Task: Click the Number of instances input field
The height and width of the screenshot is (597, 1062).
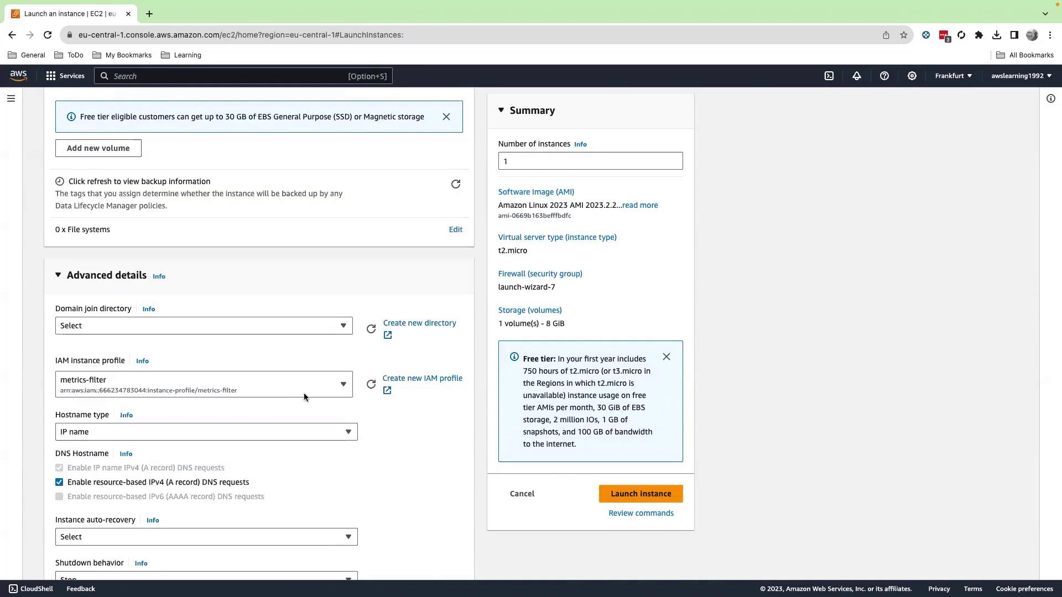Action: [590, 161]
